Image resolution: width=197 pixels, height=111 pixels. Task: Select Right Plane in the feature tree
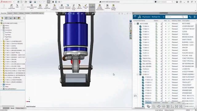click(8, 37)
